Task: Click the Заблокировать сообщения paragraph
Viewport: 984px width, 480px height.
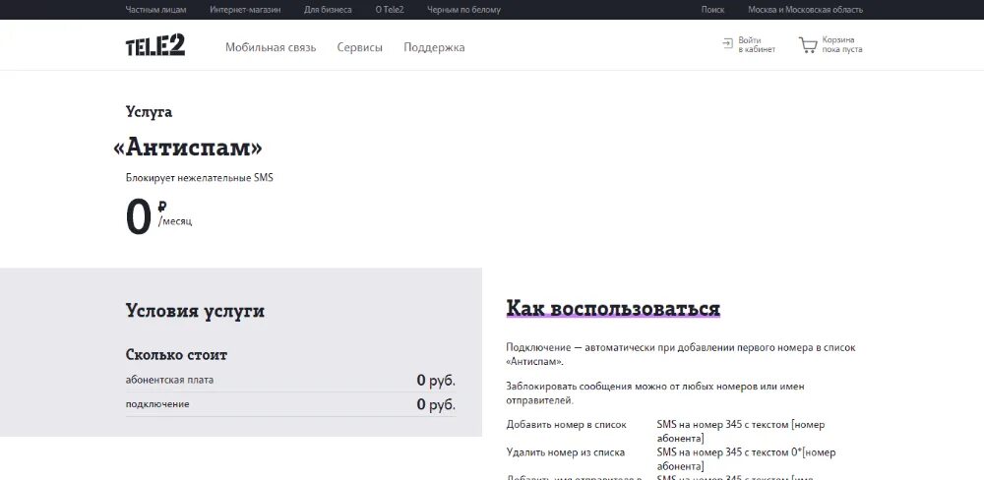Action: pos(655,392)
